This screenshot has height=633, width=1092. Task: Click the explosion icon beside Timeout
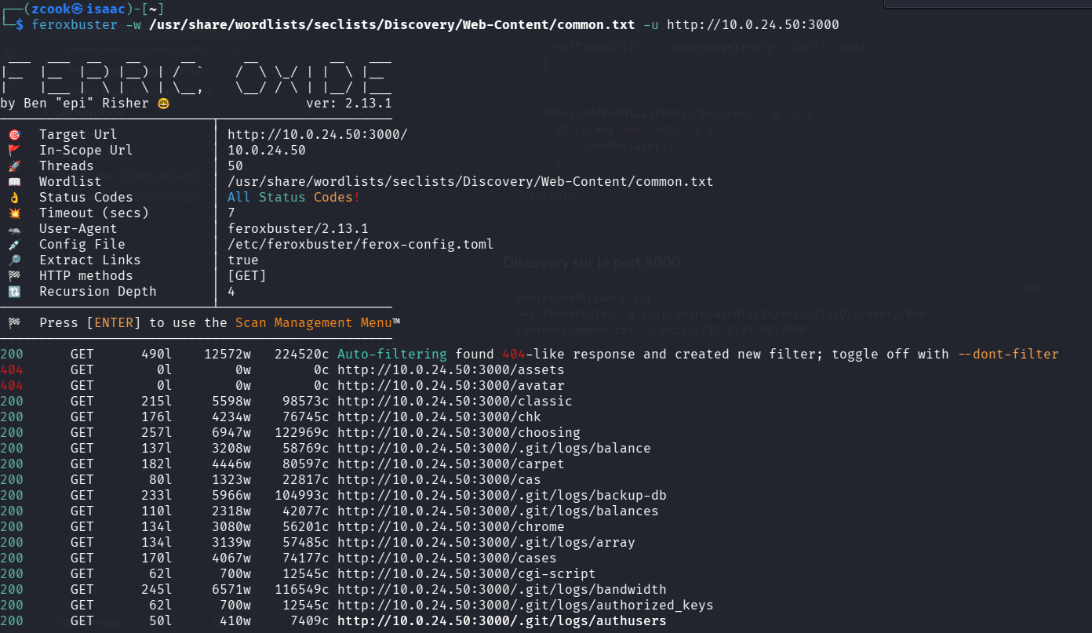coord(14,213)
